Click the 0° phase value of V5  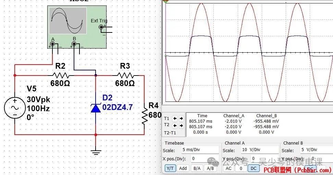(x=30, y=117)
